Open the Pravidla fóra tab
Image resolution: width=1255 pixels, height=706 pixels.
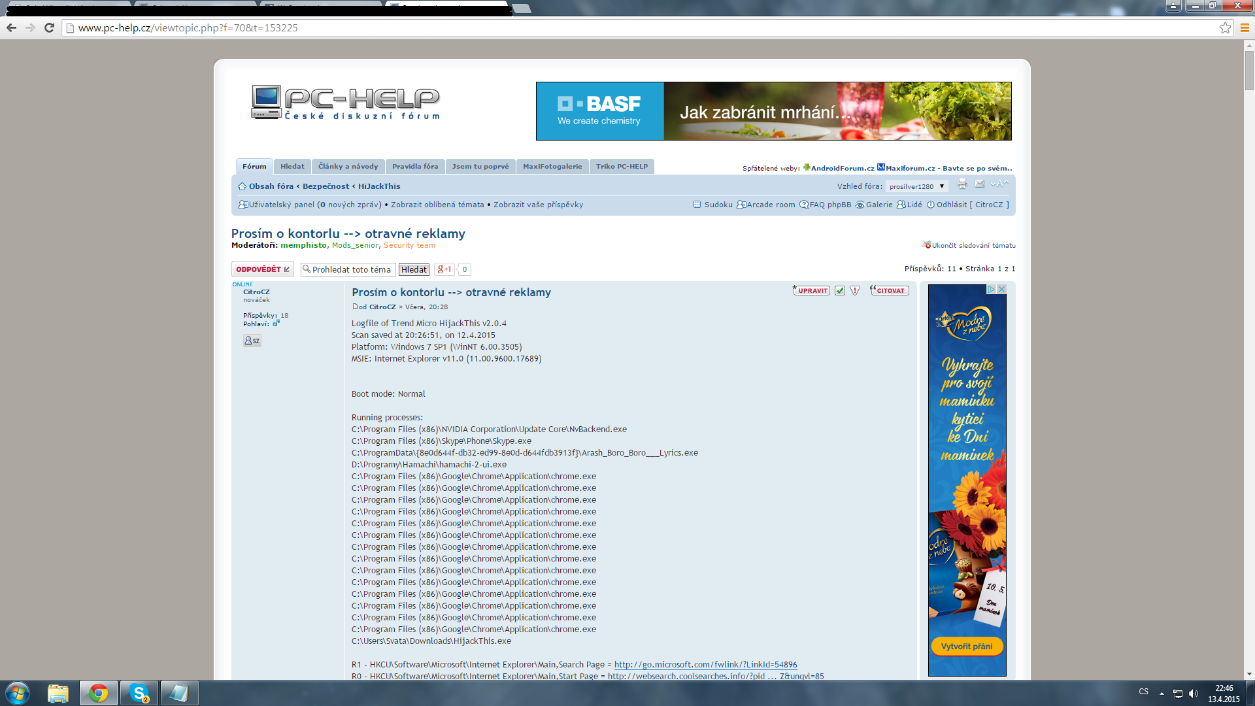pyautogui.click(x=415, y=166)
